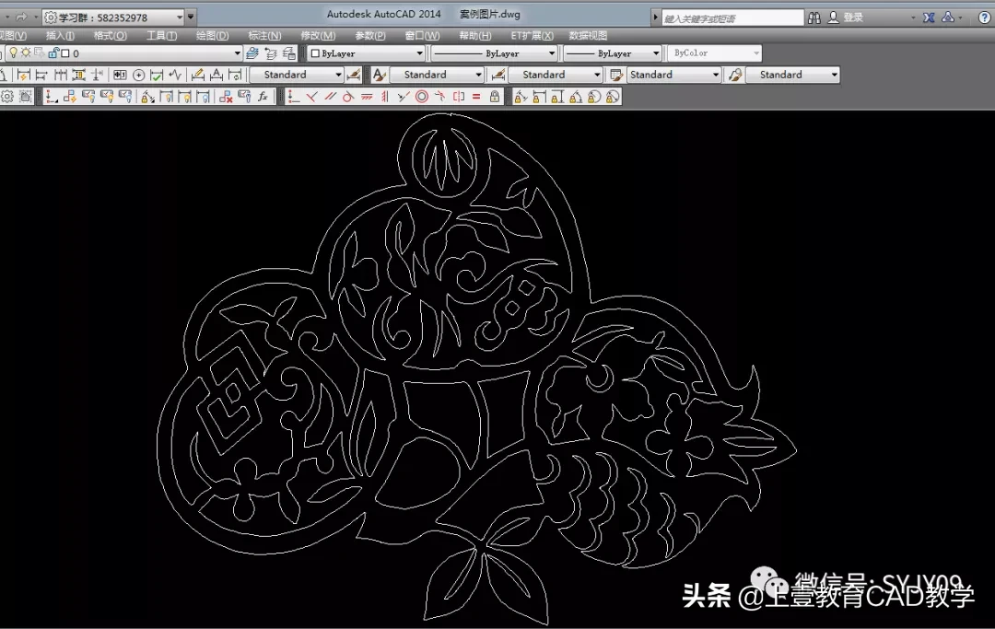Click the Delete Constraints icon
This screenshot has height=629, width=995.
coord(226,97)
